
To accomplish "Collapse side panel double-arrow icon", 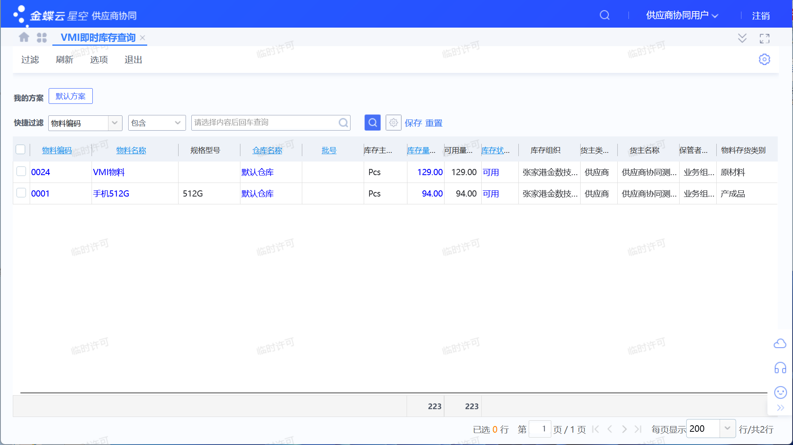I will tap(780, 408).
